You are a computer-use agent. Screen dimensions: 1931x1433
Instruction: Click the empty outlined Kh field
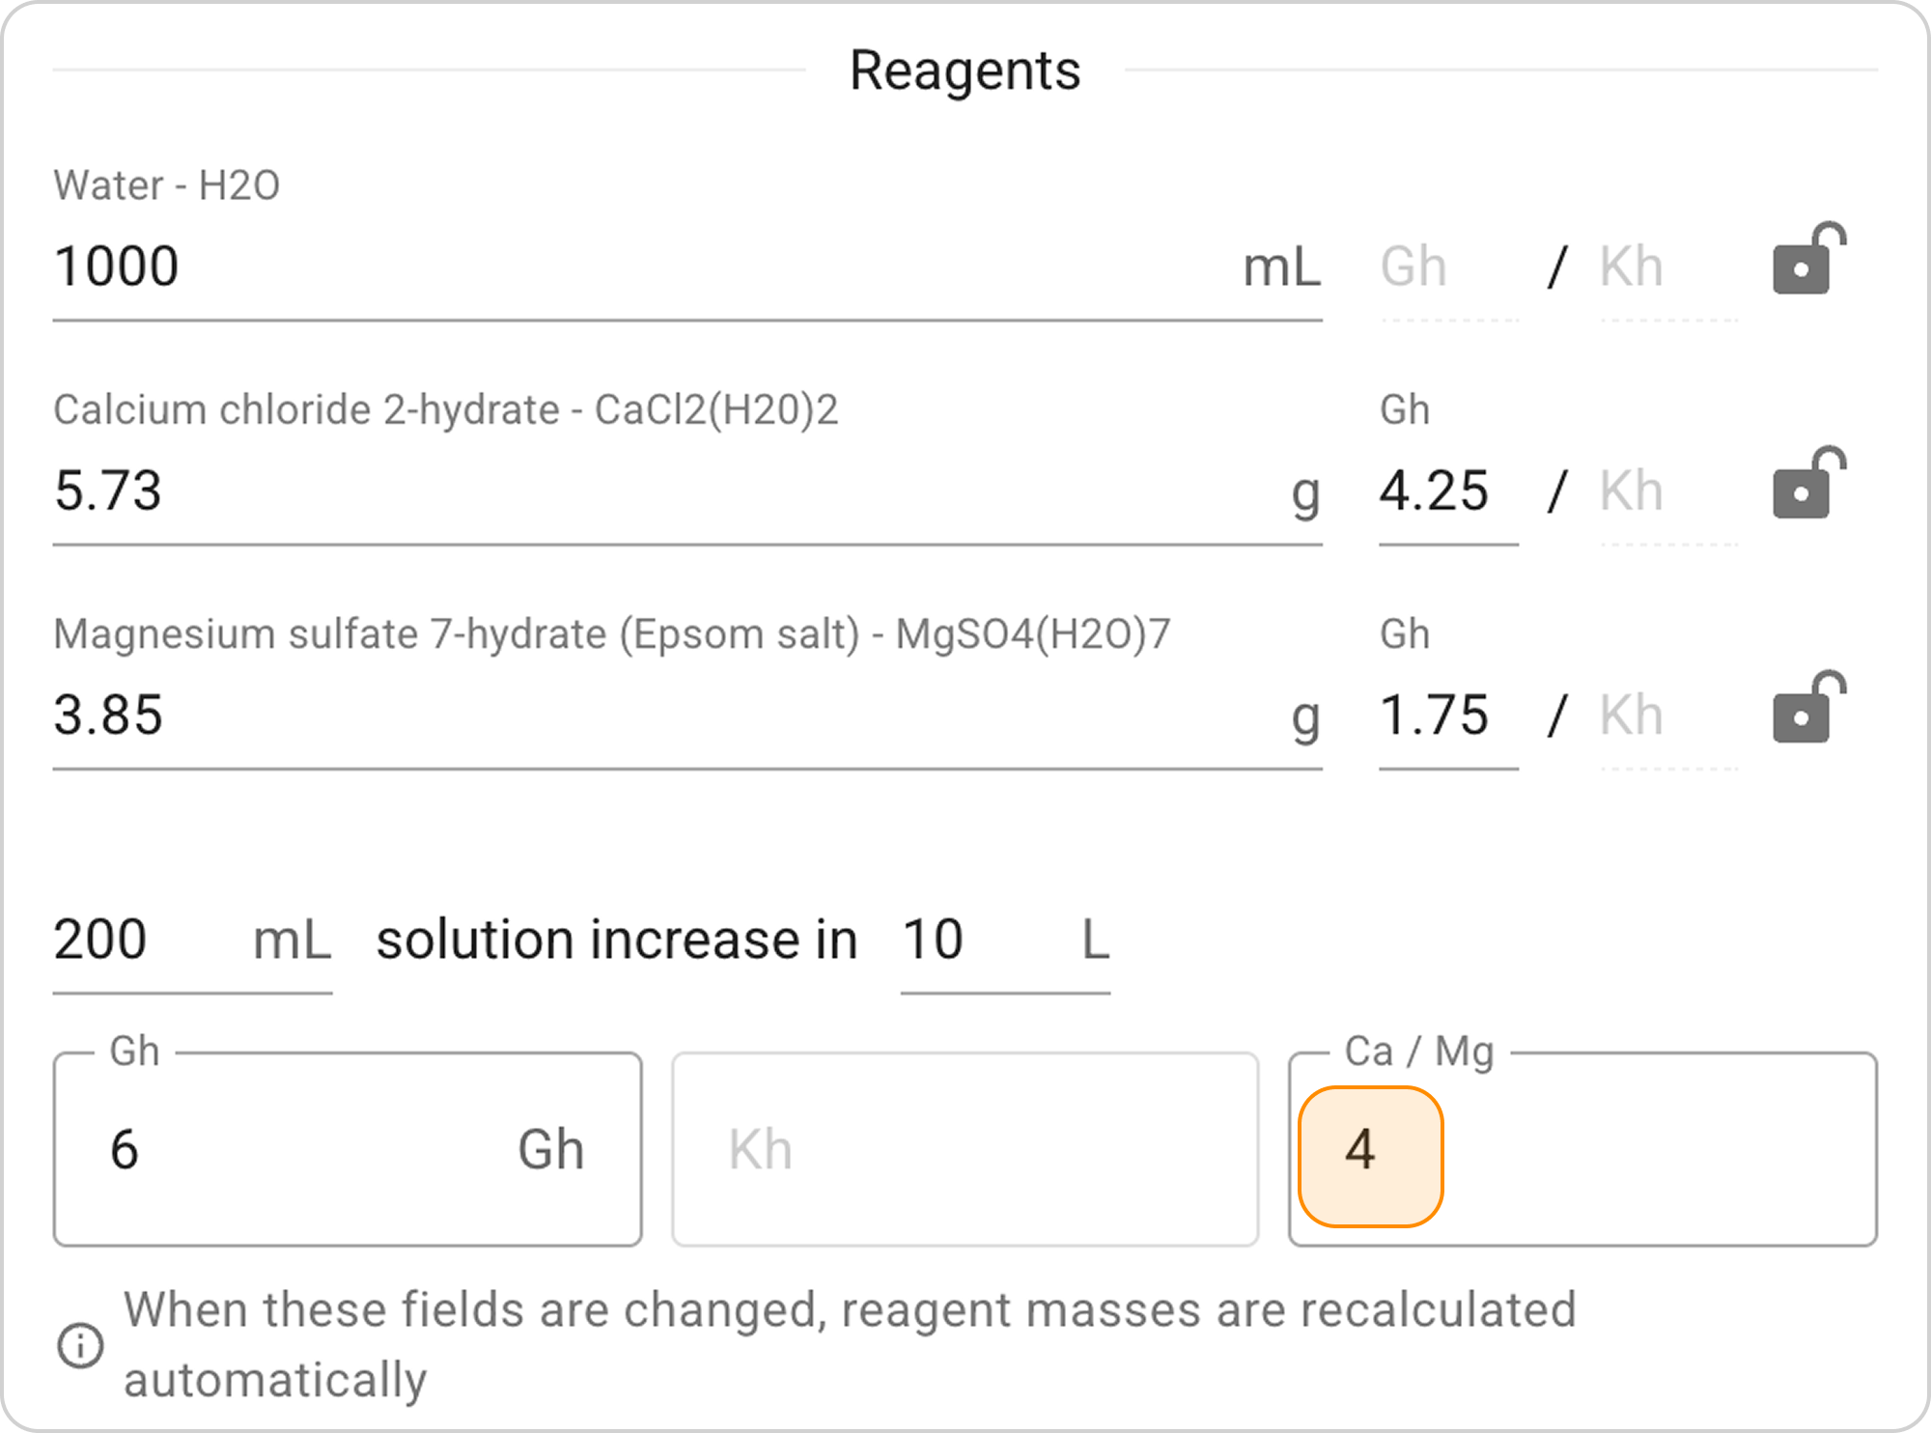pos(964,1149)
